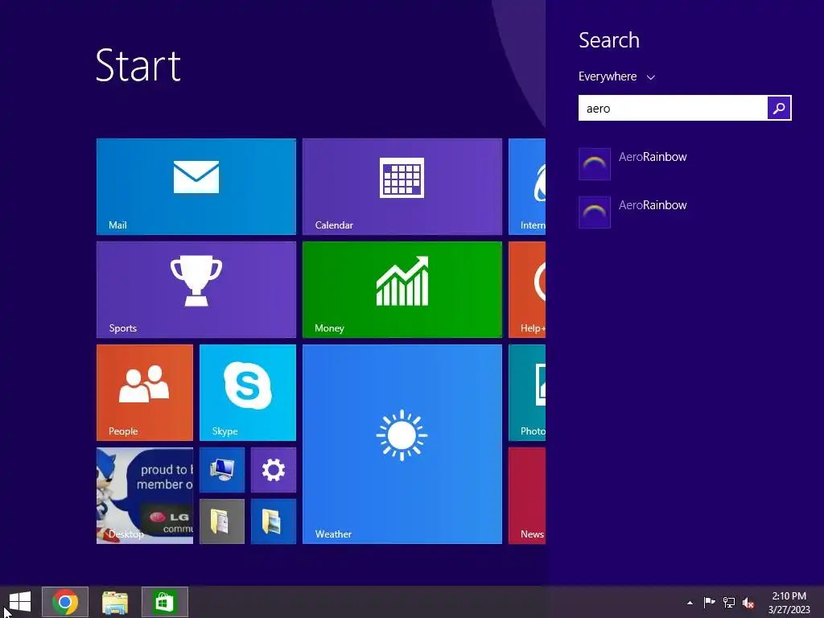Open the Action Center flag icon

[x=709, y=602]
